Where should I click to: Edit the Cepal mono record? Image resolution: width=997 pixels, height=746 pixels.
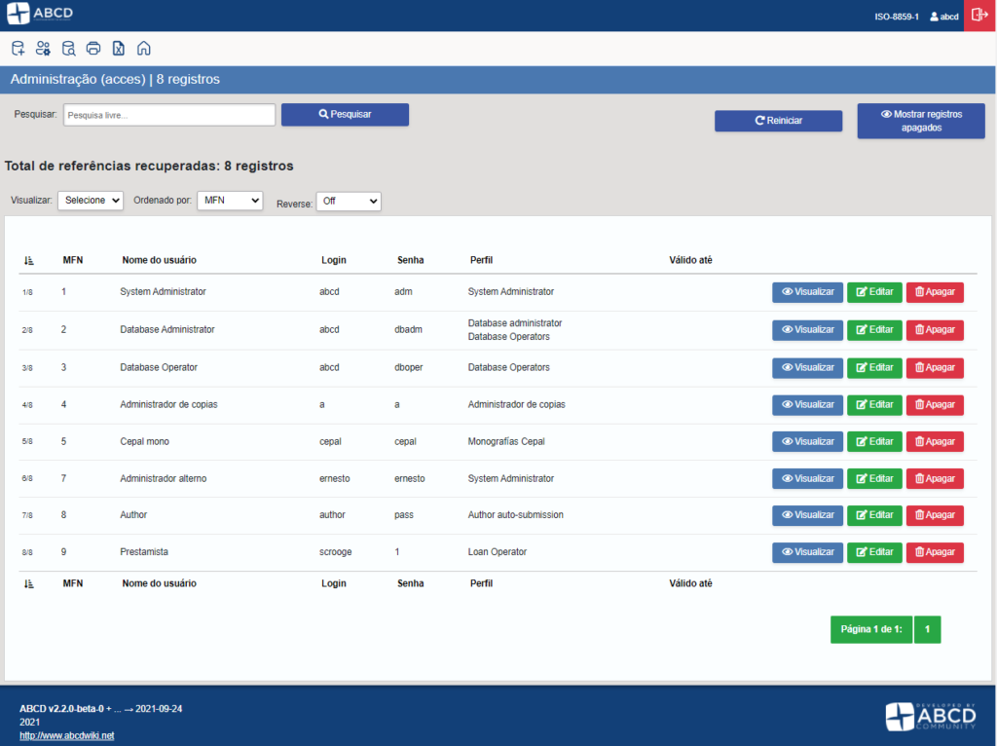(874, 441)
